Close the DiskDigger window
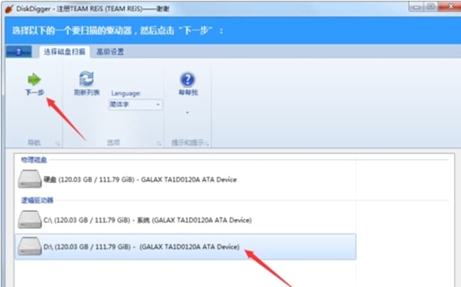 [x=449, y=7]
